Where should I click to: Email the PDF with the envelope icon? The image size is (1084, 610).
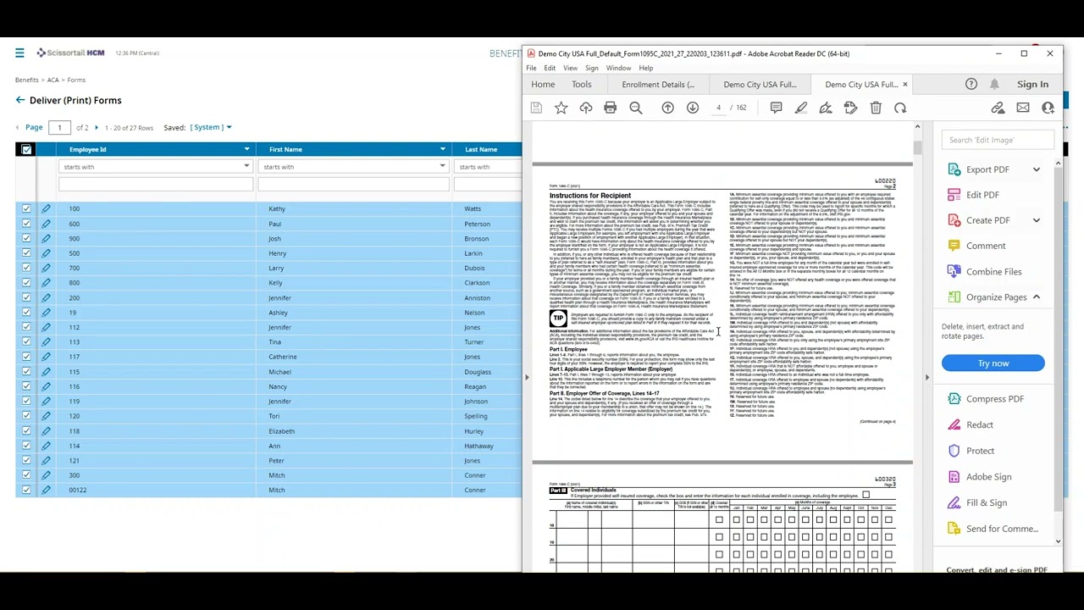[1023, 108]
